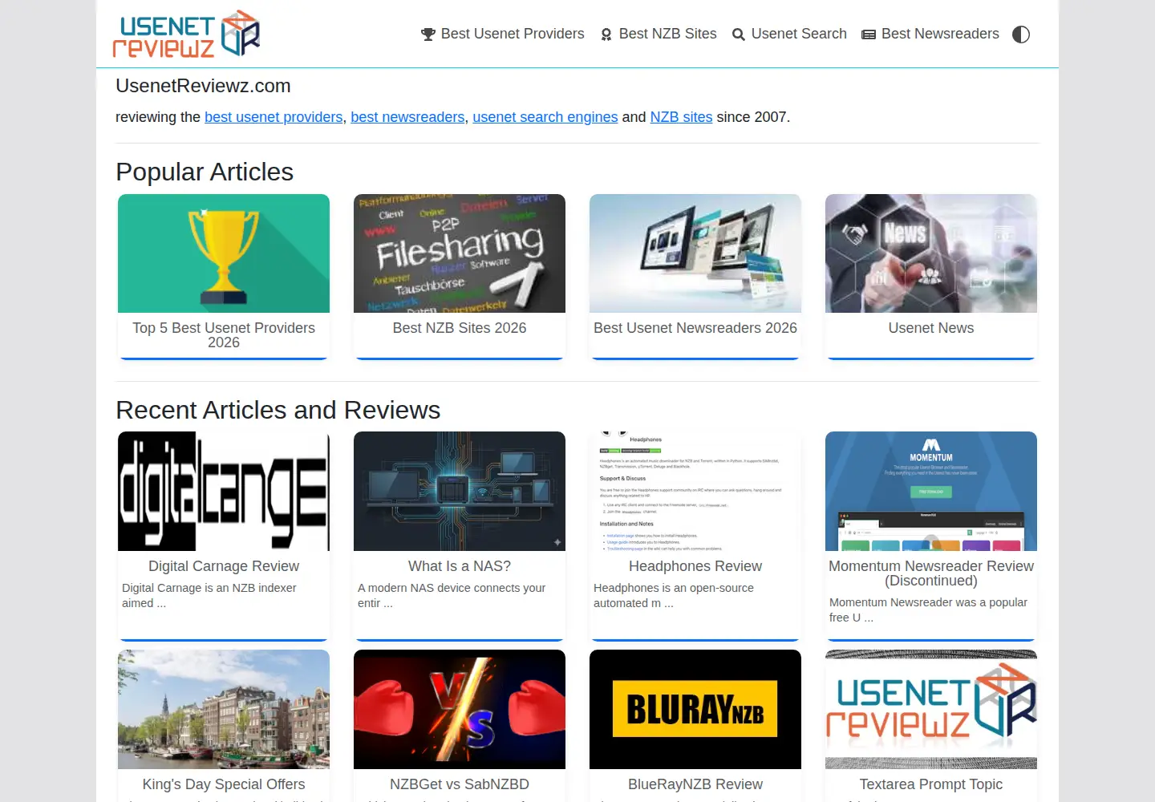Read the King's Day Special Offers article
Screen dimensions: 1155x802
click(x=224, y=784)
